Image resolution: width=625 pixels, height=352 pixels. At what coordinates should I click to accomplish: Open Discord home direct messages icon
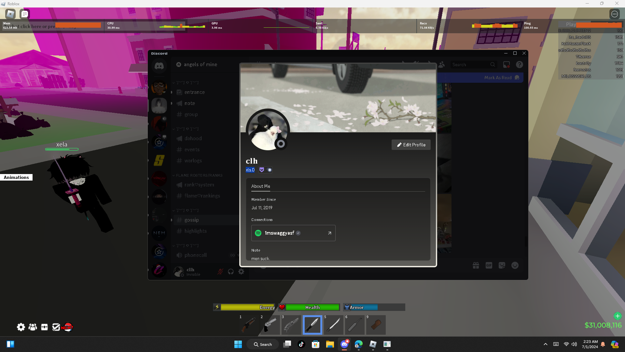coord(159,66)
